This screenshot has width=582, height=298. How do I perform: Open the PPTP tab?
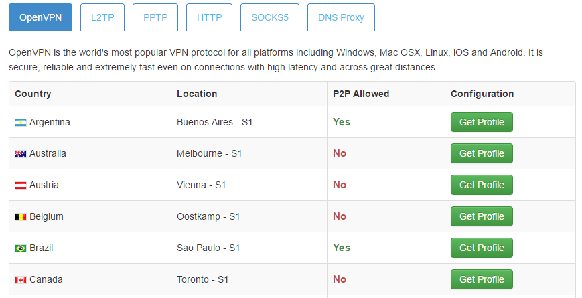coord(156,17)
